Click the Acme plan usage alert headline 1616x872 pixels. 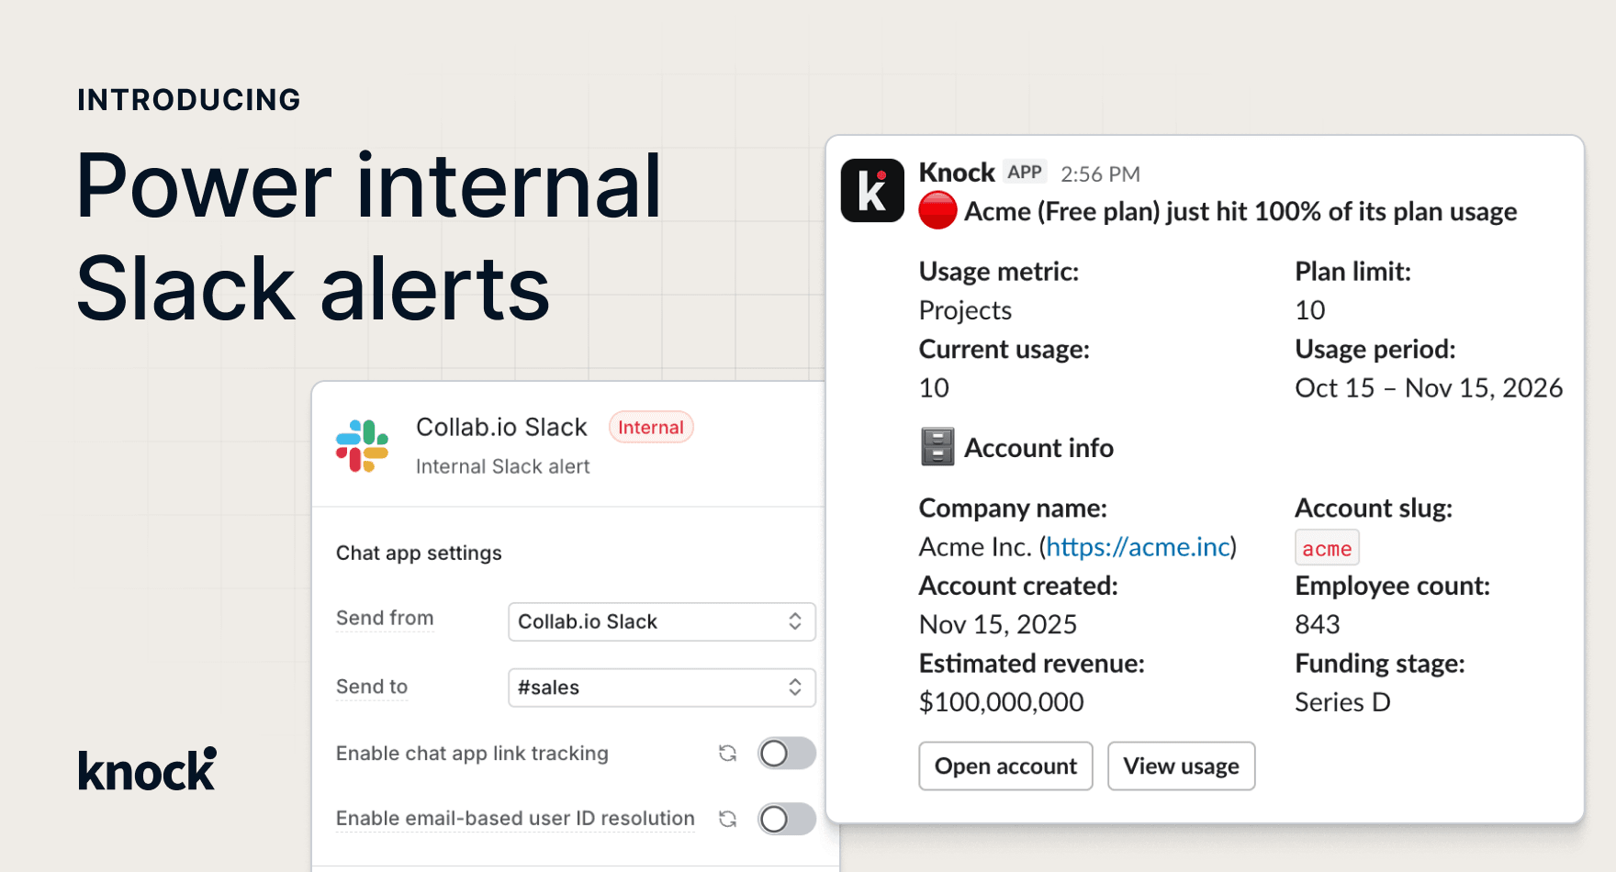tap(1240, 212)
